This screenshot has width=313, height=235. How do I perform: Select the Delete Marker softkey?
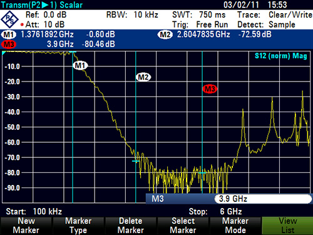coord(131,226)
